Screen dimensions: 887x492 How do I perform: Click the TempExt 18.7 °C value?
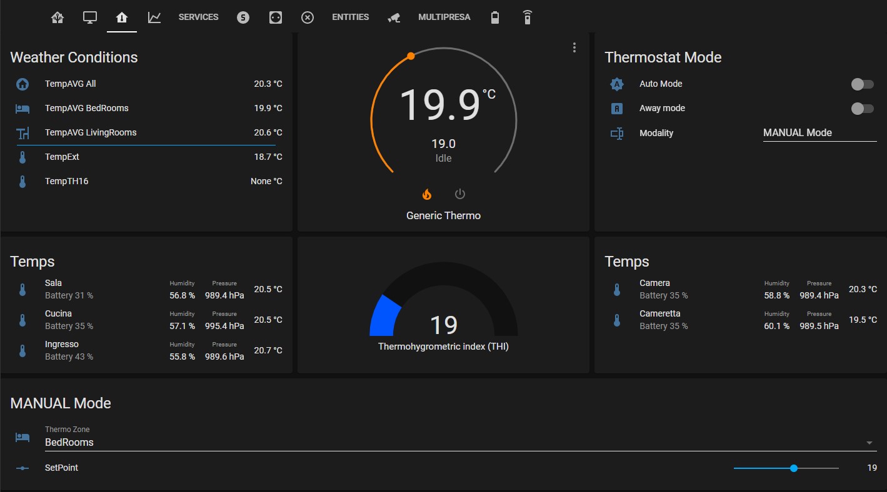tap(268, 157)
